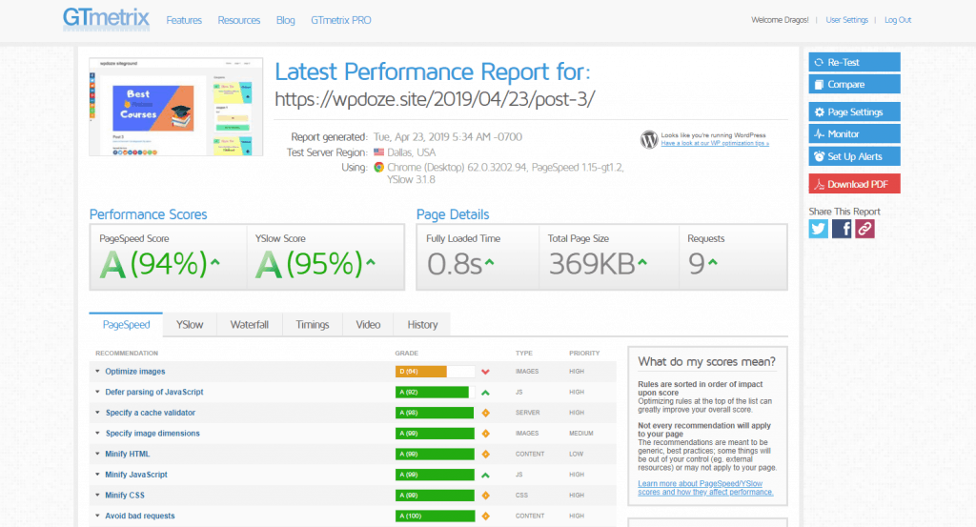Click the Optimize images D (64) grade bar
Viewport: 976px width, 527px height.
click(x=435, y=372)
